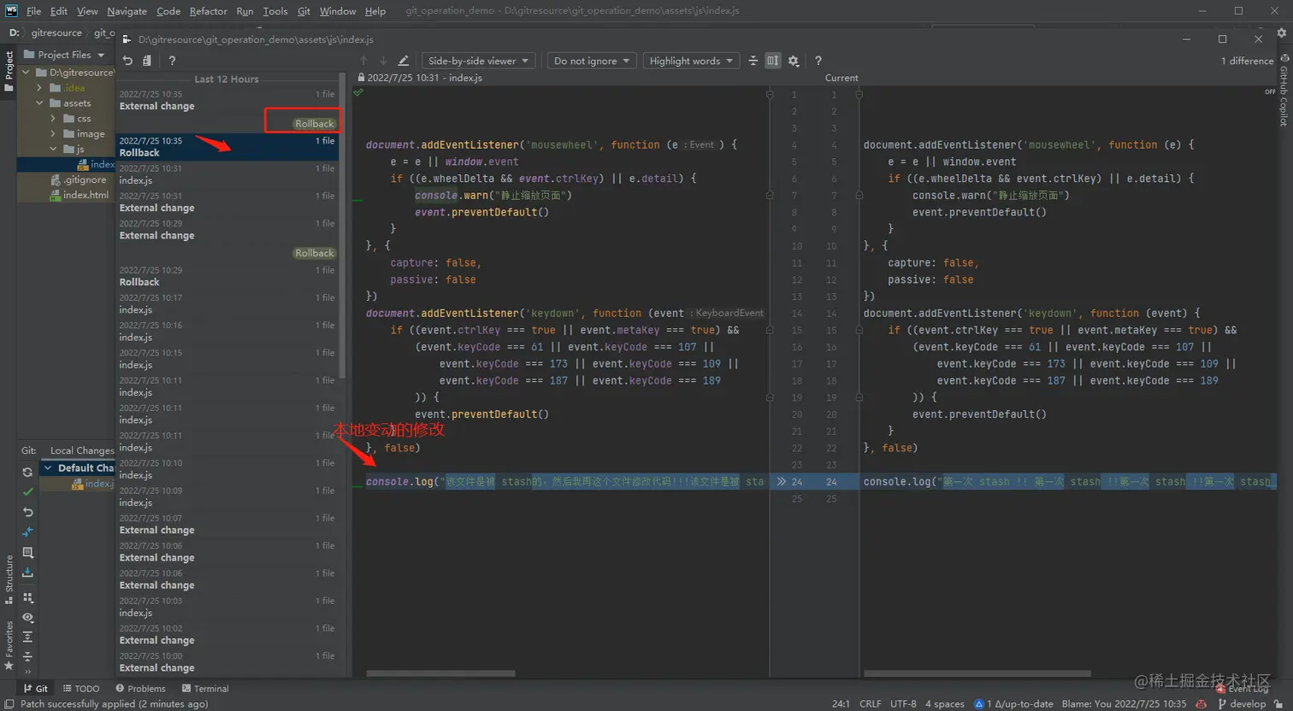Expand the css folder
This screenshot has height=711, width=1293.
coord(53,119)
